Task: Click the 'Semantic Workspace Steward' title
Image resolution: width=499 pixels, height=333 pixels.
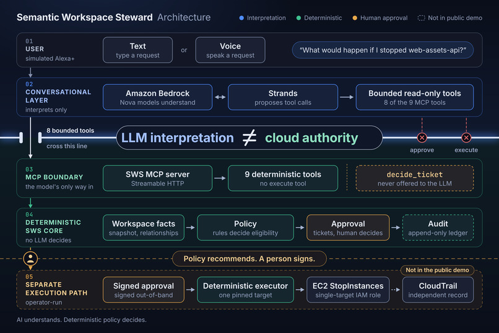Action: click(85, 17)
